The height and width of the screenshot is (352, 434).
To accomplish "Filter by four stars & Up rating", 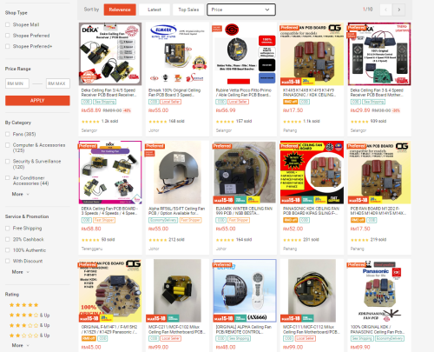I will click(x=30, y=315).
